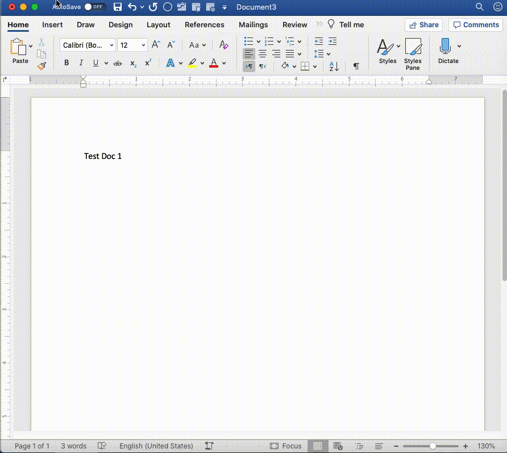Viewport: 507px width, 453px height.
Task: Open the Styles gallery icon
Action: 385,47
